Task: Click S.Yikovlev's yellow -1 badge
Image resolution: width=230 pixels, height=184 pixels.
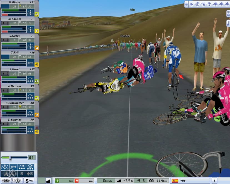Action: click(37, 132)
